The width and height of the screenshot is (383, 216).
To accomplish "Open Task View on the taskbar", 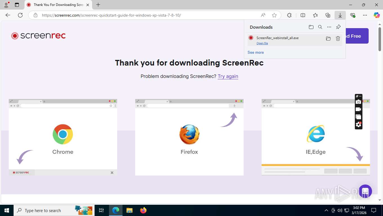I will (x=101, y=210).
